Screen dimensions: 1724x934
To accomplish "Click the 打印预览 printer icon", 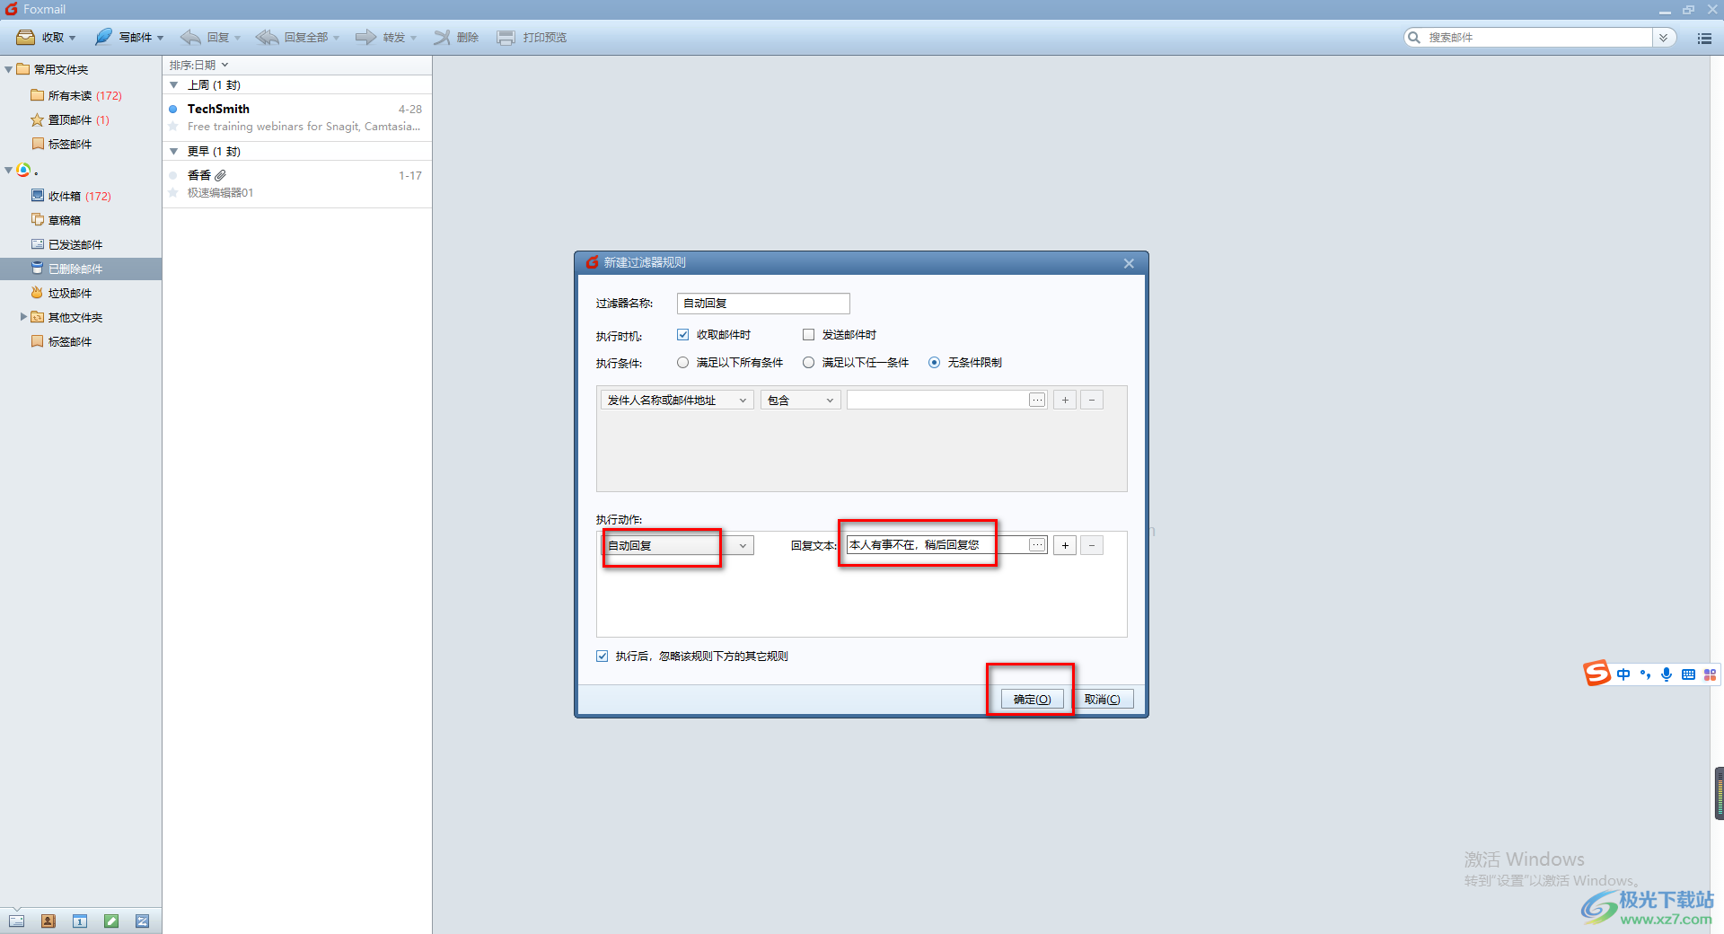I will point(506,37).
